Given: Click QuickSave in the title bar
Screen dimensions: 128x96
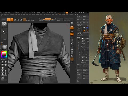Looking at the screenshot, I should pyautogui.click(x=55, y=13).
